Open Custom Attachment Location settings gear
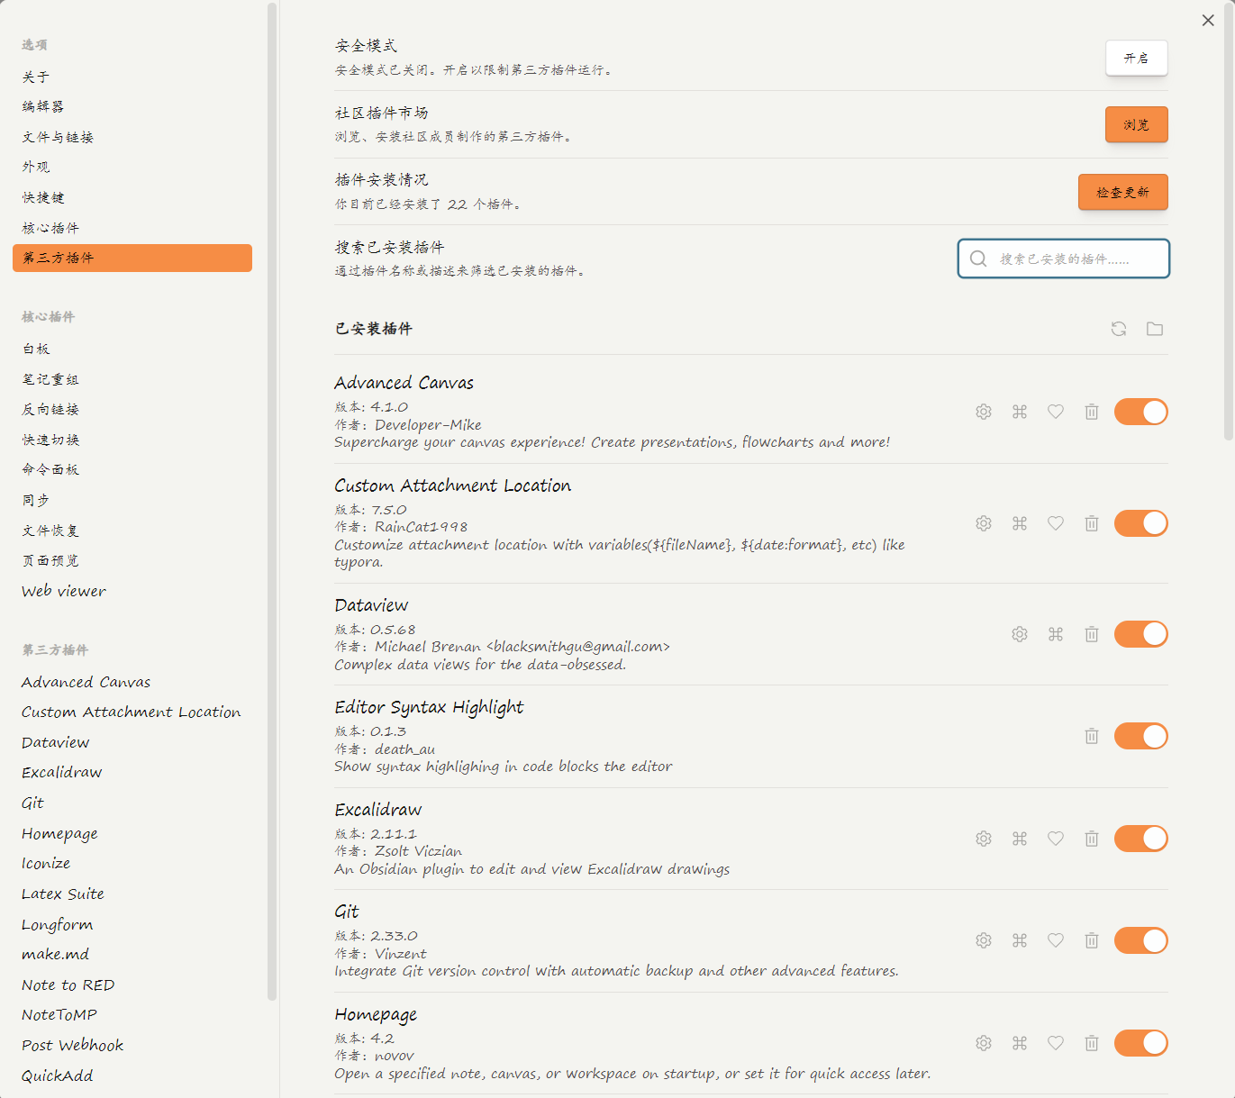1235x1098 pixels. pos(984,523)
